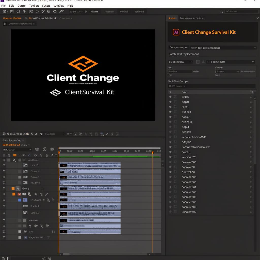Open the Edit menu
The image size is (260, 260).
[x=11, y=6]
